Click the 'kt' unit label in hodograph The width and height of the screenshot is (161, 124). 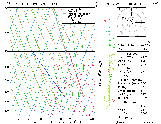tap(119, 9)
